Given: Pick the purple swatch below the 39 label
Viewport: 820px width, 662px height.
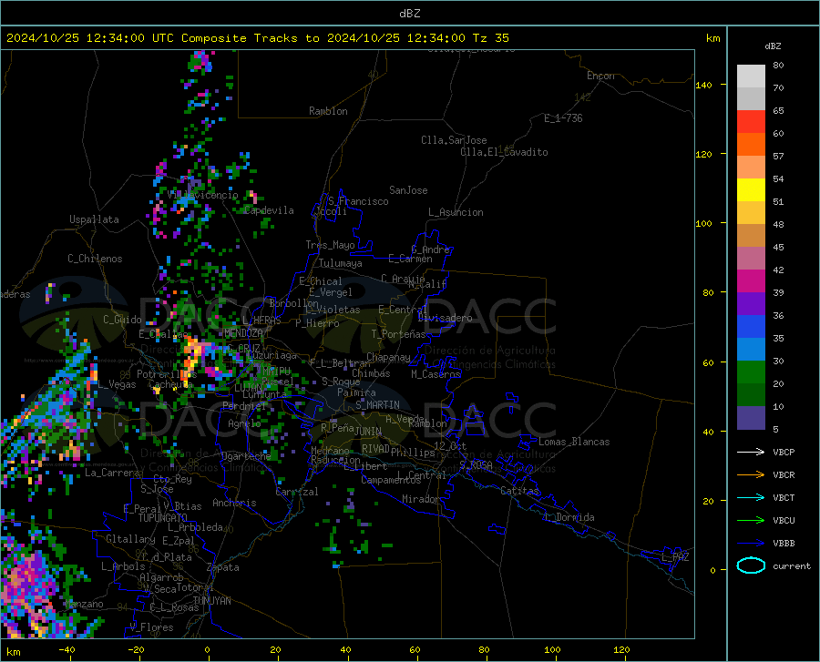Looking at the screenshot, I should point(751,304).
